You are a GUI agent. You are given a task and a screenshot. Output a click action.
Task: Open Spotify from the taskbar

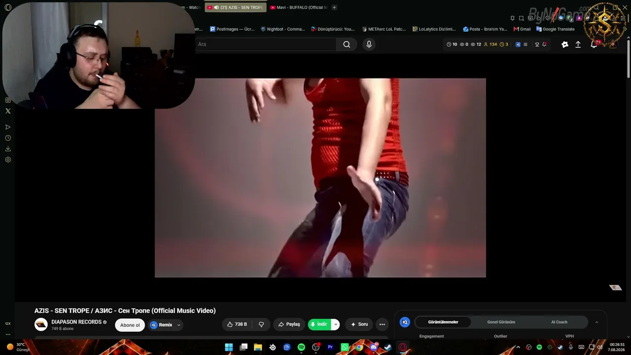[x=301, y=347]
